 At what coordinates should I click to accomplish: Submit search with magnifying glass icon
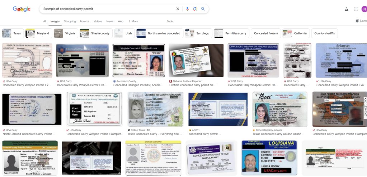coord(203,9)
